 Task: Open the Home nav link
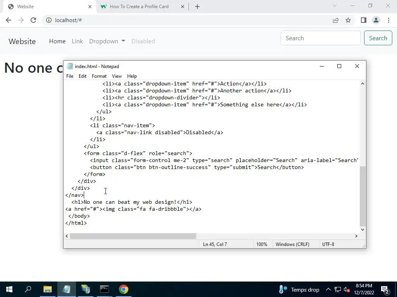point(57,41)
